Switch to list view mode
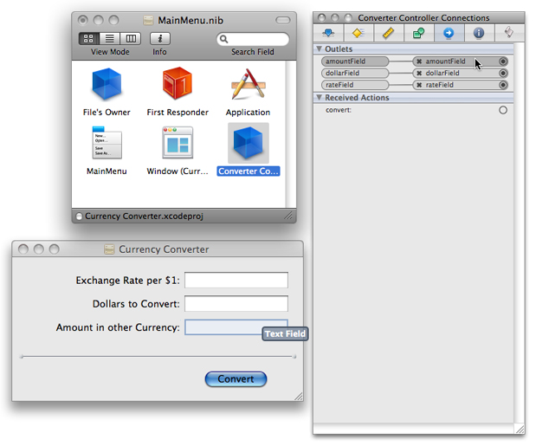The image size is (536, 446). (x=110, y=39)
